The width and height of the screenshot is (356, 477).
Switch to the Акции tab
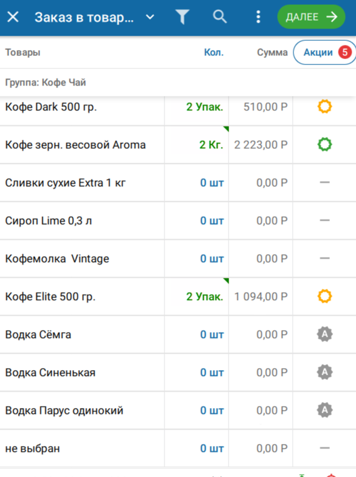point(324,52)
